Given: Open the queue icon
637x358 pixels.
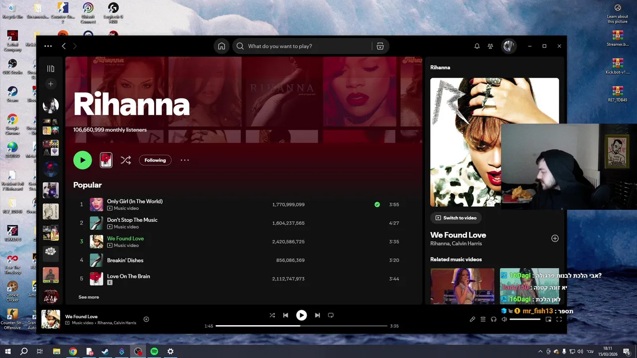Looking at the screenshot, I should point(483,319).
